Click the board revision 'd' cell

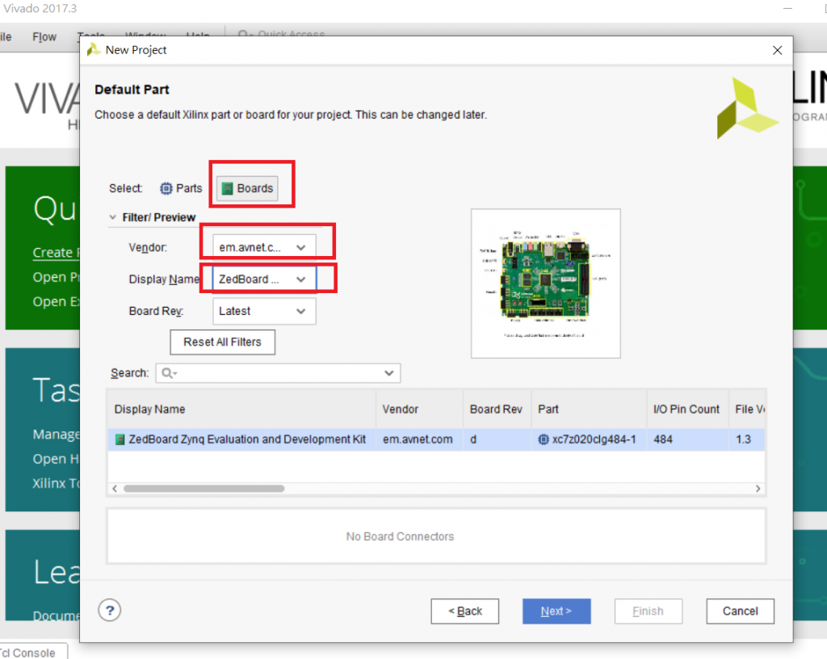[497, 439]
